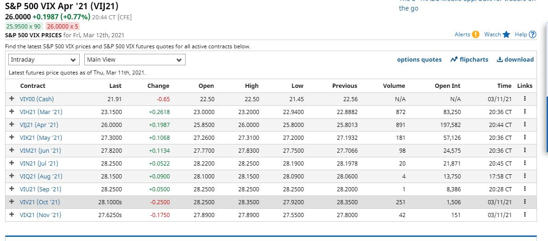Open VIQ21 (Aug '21) contract link
Viewport: 548px width, 241px height.
pyautogui.click(x=41, y=177)
